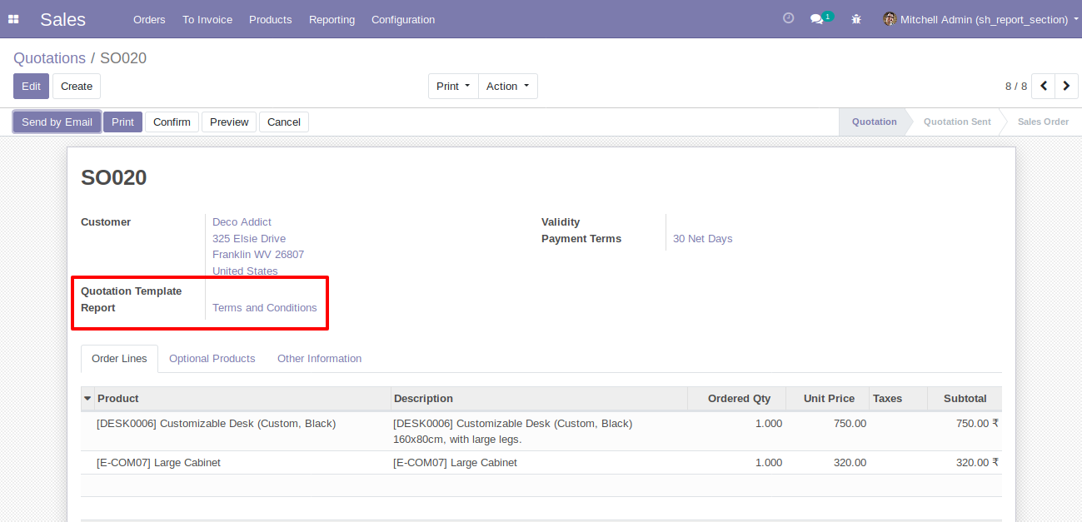Sort by the Subtotal column header

pyautogui.click(x=965, y=399)
